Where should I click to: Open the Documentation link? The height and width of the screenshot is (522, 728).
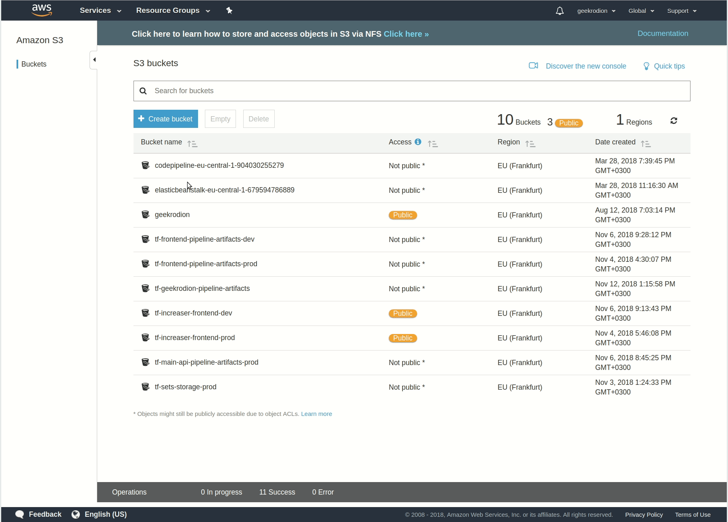pos(663,33)
